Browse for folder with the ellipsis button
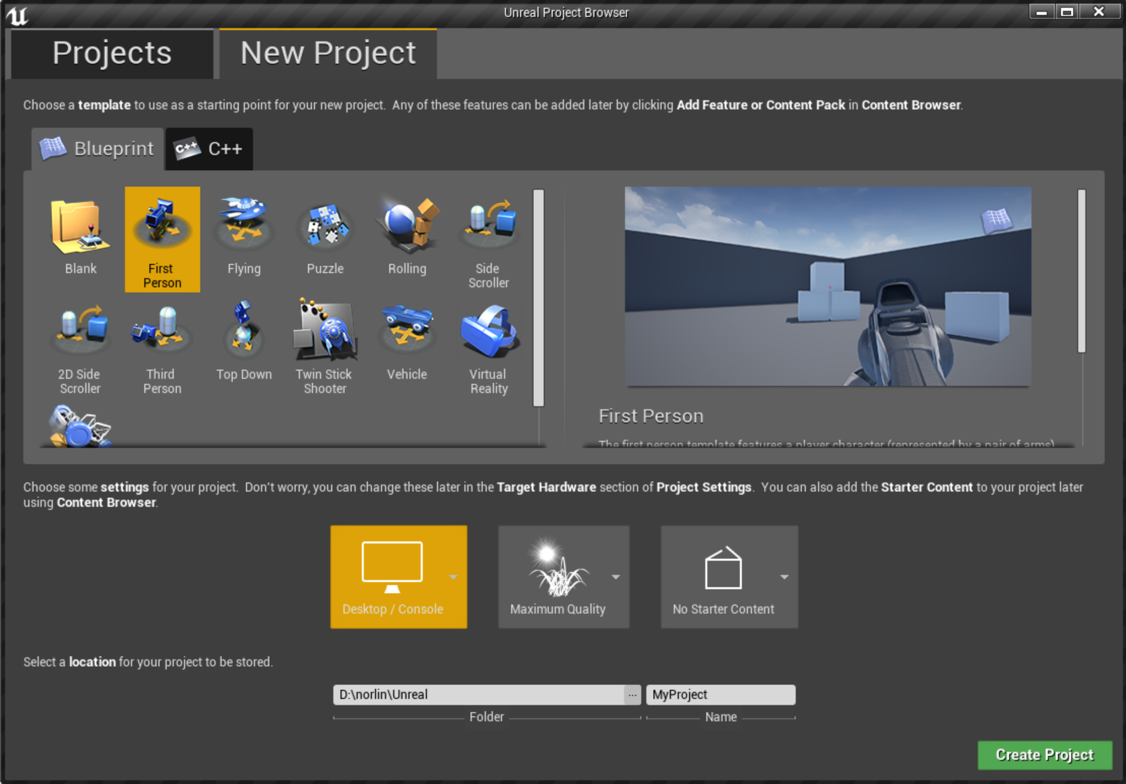This screenshot has width=1126, height=784. point(632,695)
